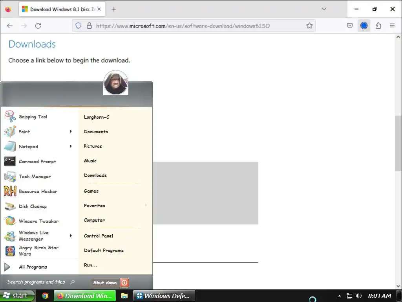Close the Download Windows 8.1 tab
402x302 pixels.
99,9
